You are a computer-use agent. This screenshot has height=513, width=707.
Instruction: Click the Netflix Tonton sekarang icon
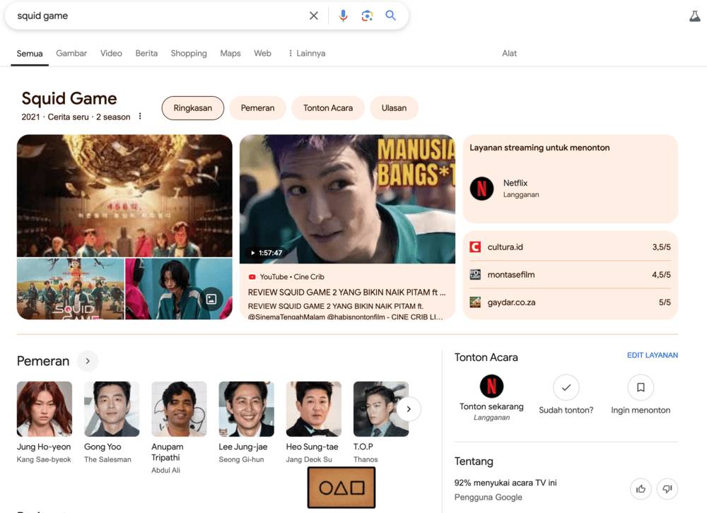(x=491, y=387)
